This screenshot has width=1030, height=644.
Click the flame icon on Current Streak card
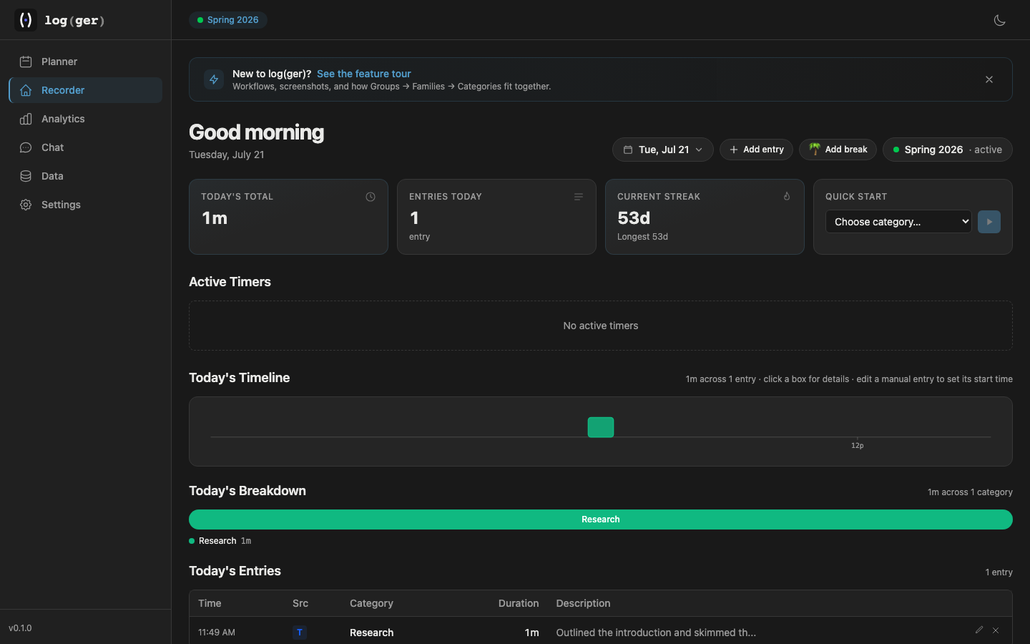787,197
